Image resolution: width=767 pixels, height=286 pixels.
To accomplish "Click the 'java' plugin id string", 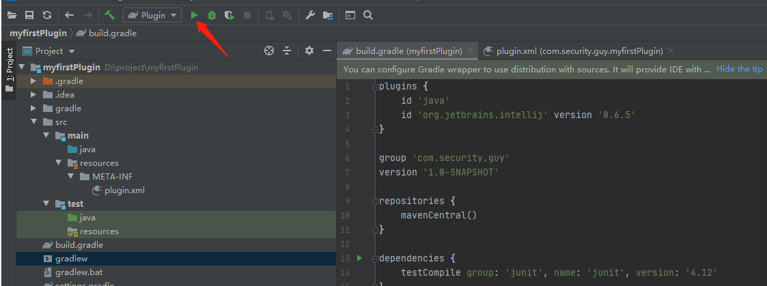I will point(433,101).
